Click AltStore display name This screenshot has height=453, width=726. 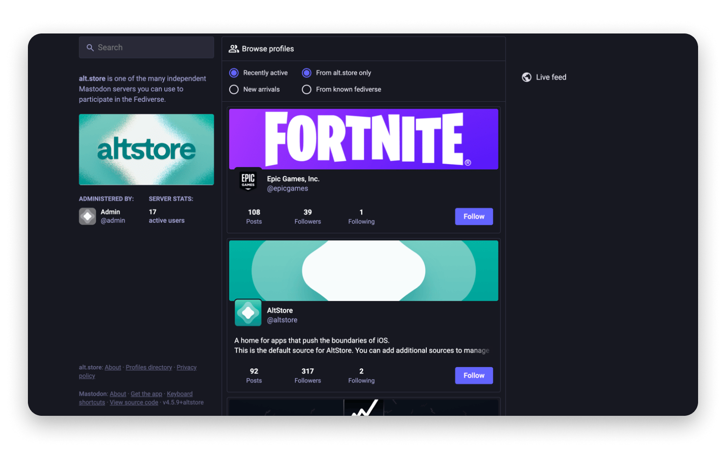[280, 311]
